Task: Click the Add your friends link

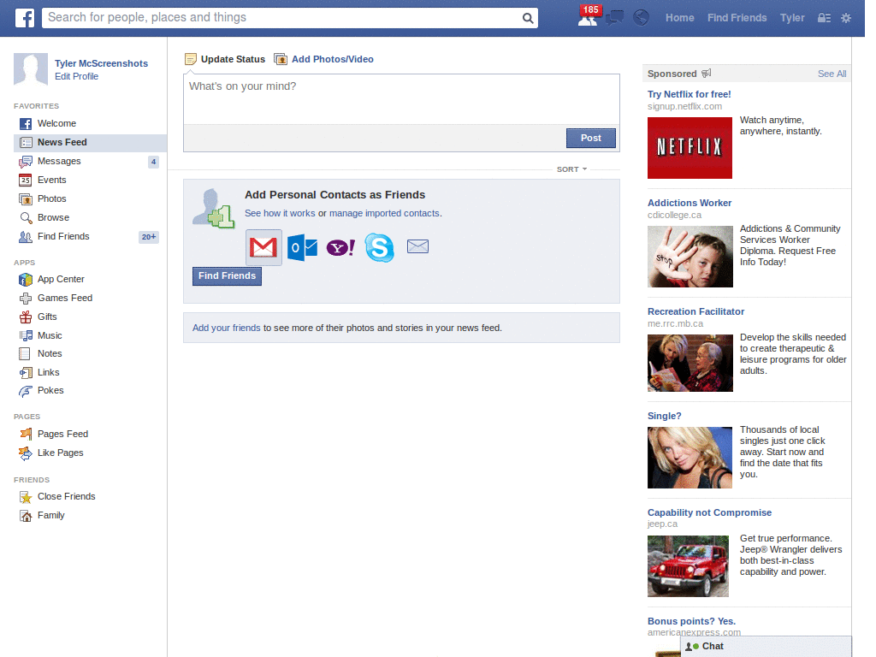Action: click(x=226, y=328)
